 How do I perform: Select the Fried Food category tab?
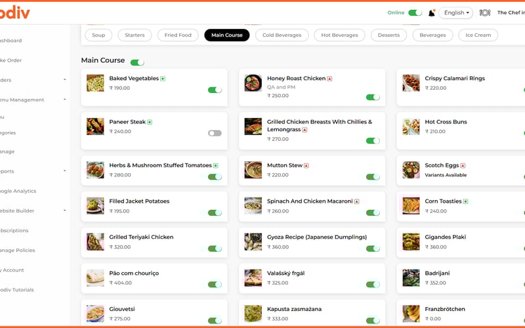[x=178, y=35]
